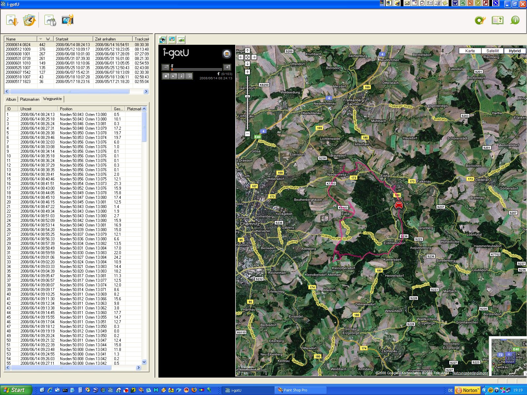Select the Wegpunkte tab
Screen dimensions: 527x395
point(52,99)
